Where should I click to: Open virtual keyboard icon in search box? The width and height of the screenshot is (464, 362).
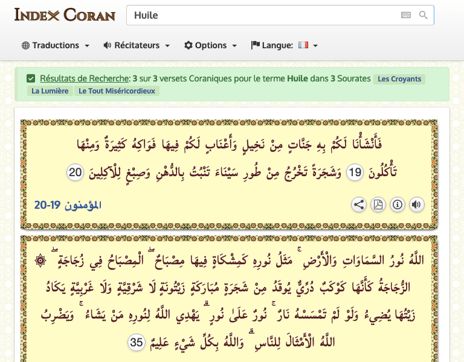[x=406, y=15]
